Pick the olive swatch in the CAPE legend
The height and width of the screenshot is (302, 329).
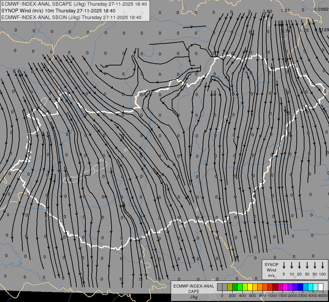coord(230,287)
